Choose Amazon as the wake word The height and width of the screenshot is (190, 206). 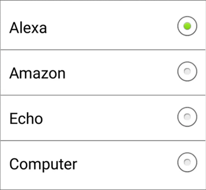click(x=187, y=71)
